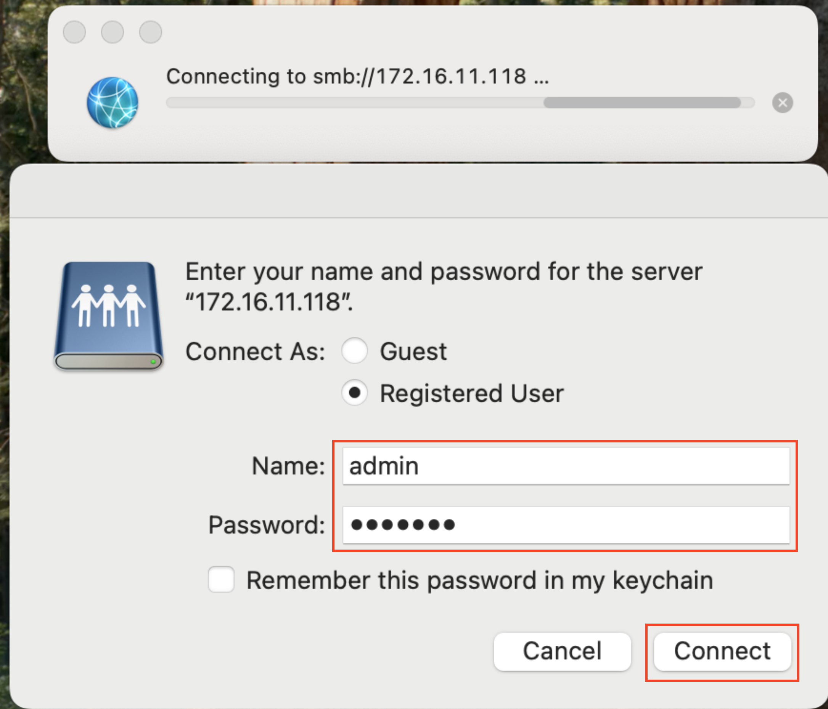The height and width of the screenshot is (709, 828).
Task: Focus the Password input field
Action: pos(566,525)
